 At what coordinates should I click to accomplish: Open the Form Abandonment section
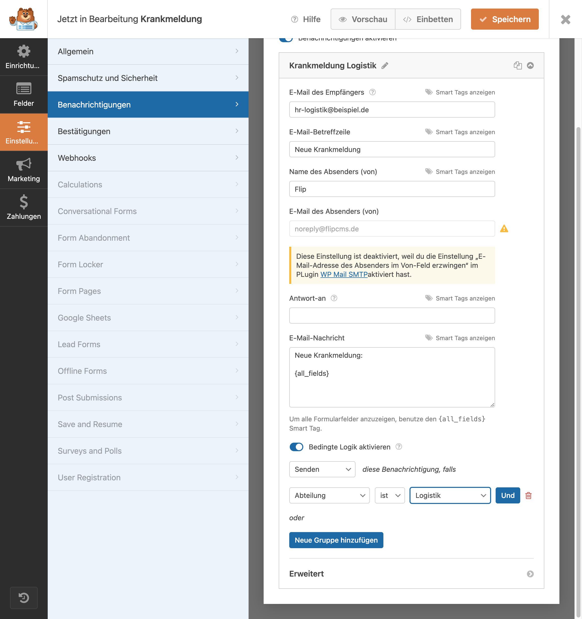pos(148,238)
